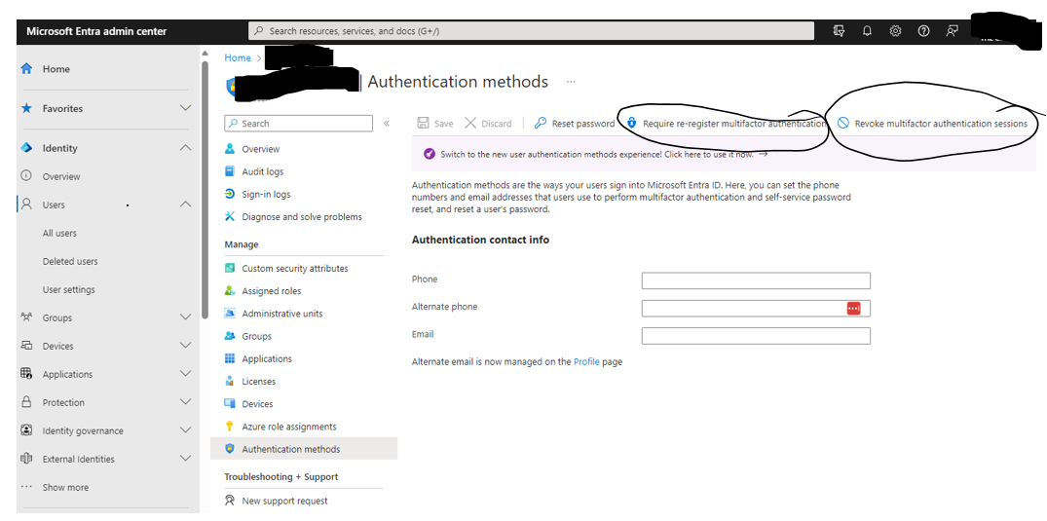Click the Discard toolbar button
This screenshot has height=521, width=1047.
(x=488, y=124)
